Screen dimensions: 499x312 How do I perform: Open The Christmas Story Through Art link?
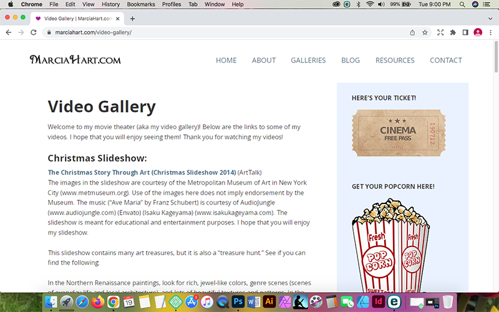point(142,172)
